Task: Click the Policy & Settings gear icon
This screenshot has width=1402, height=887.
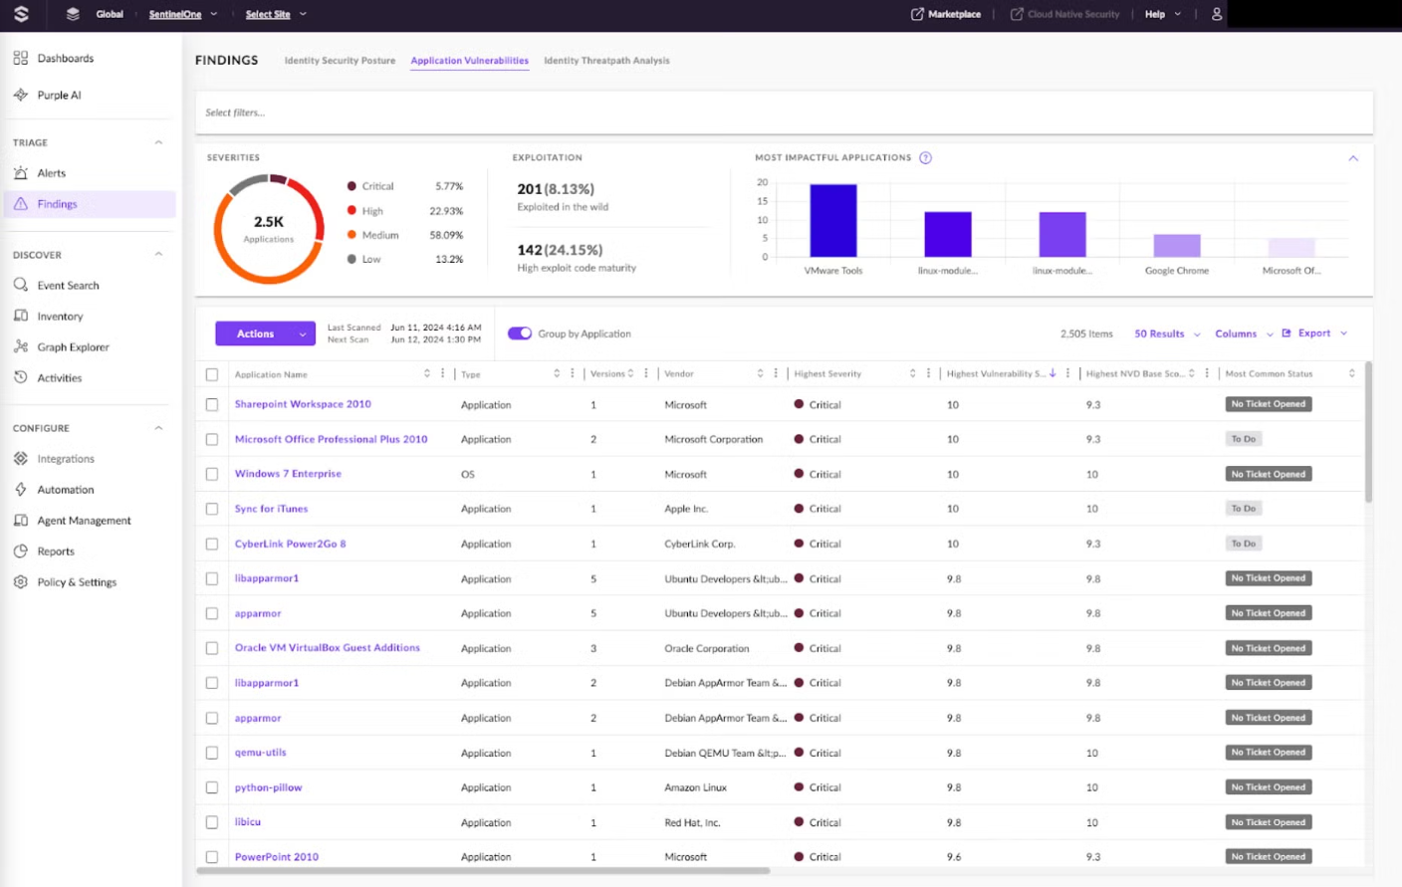Action: [21, 582]
